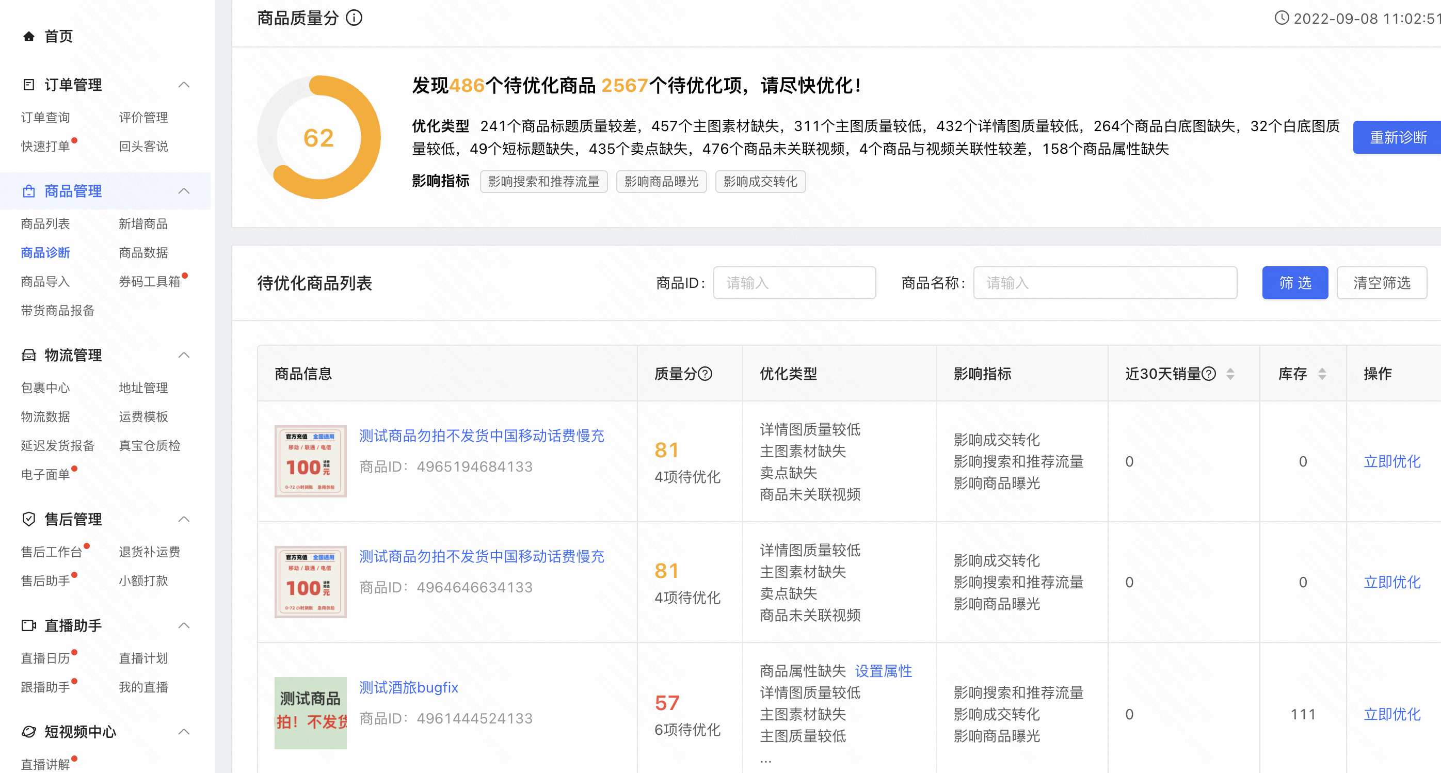Focus the 商品ID input field
This screenshot has height=773, width=1441.
point(794,283)
